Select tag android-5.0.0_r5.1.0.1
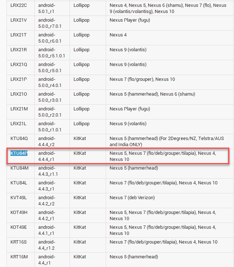This screenshot has height=267, width=234. 52,53
